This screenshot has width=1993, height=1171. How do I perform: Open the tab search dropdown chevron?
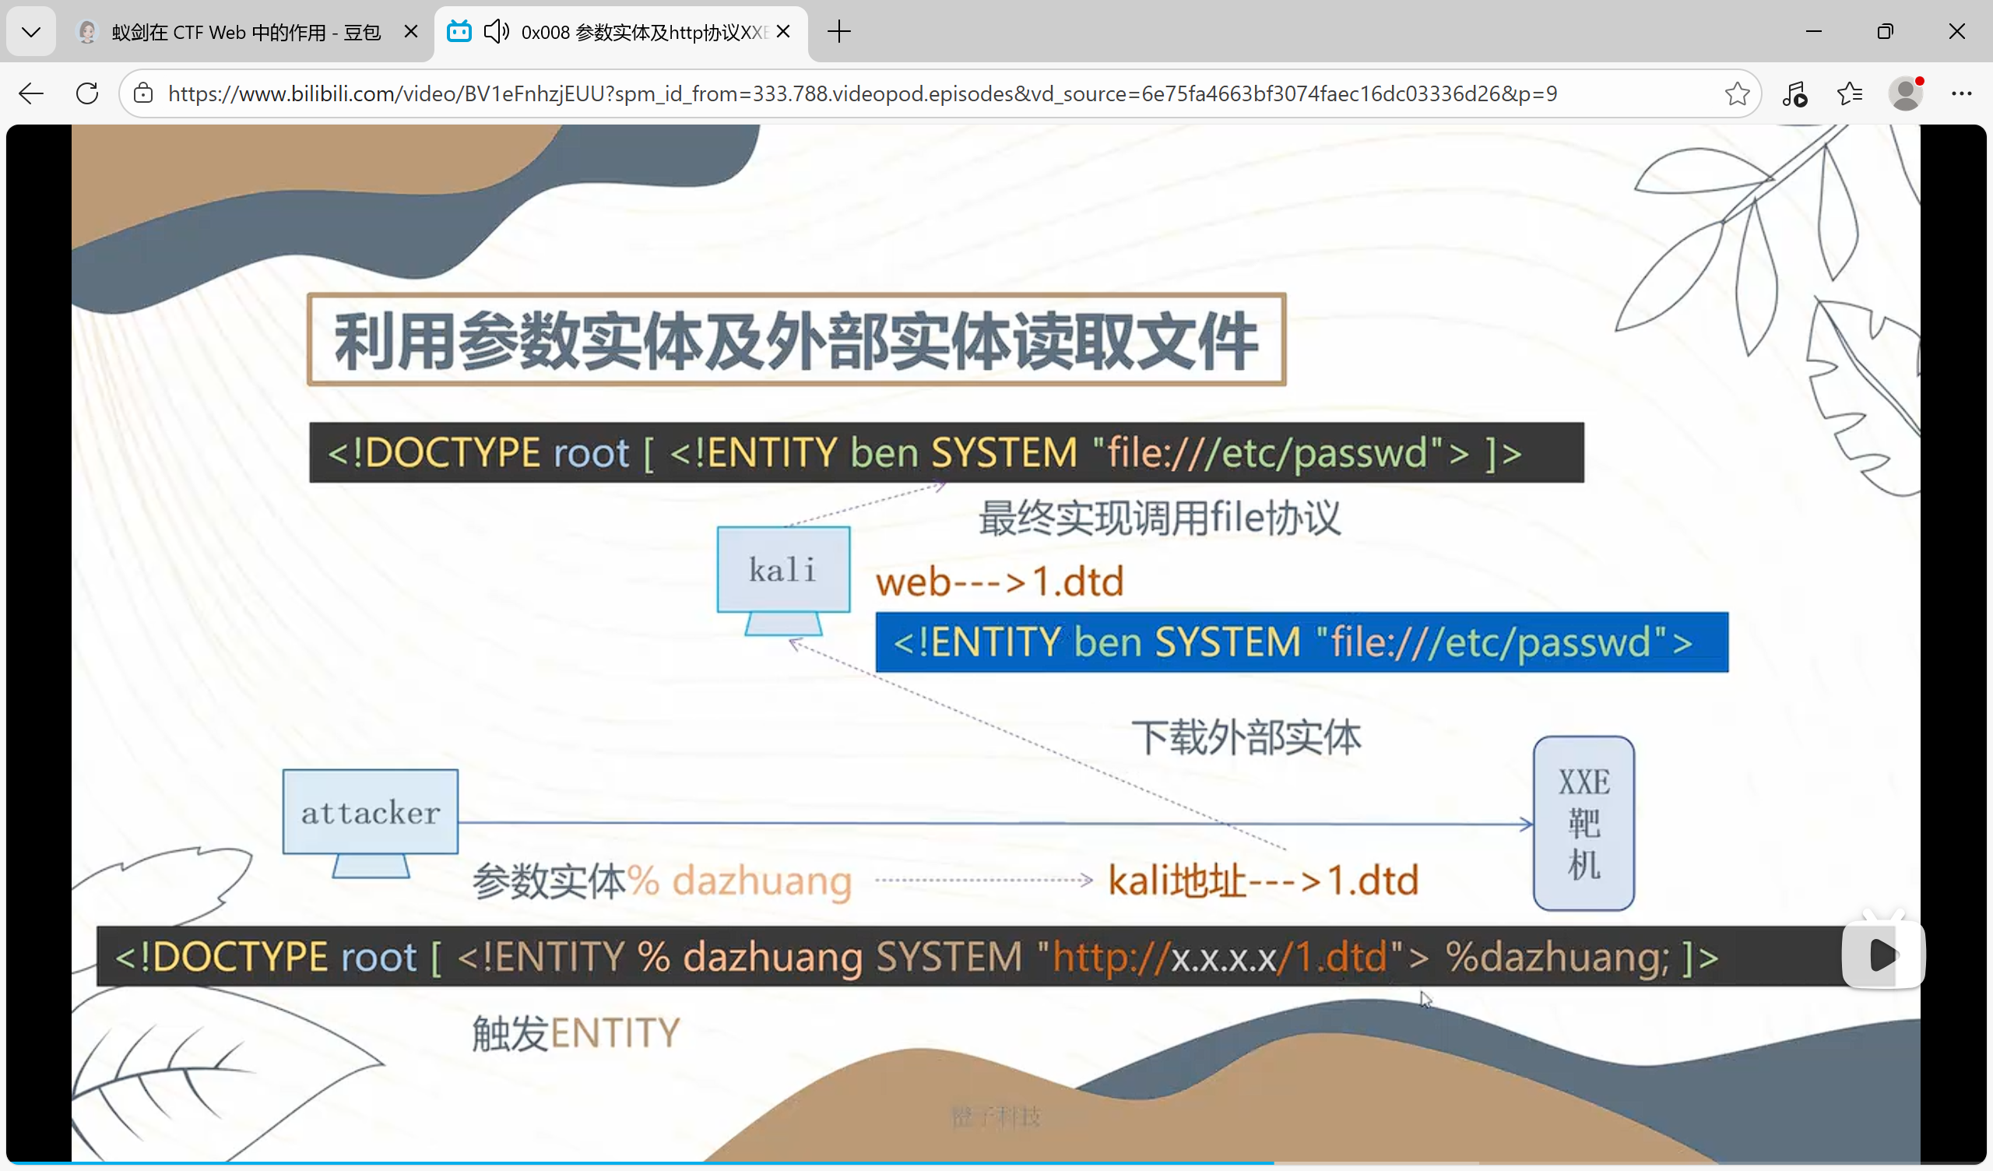[31, 32]
